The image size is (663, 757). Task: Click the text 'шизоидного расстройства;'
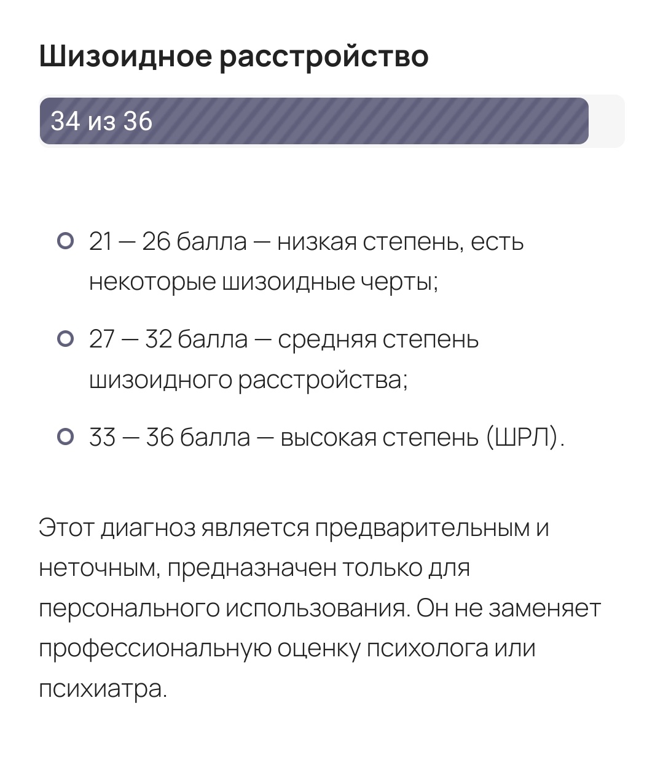pos(248,380)
